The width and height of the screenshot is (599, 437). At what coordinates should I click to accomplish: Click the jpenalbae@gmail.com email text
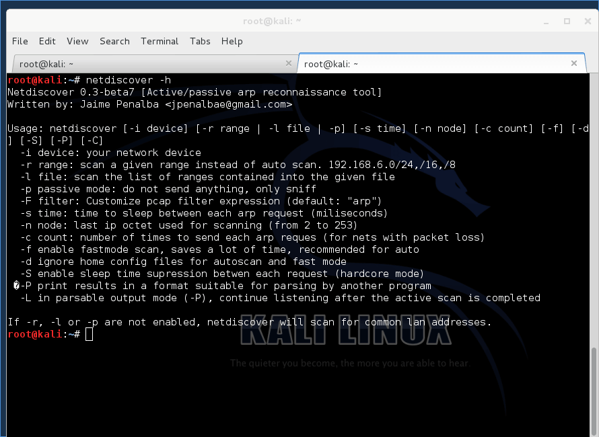pos(229,104)
